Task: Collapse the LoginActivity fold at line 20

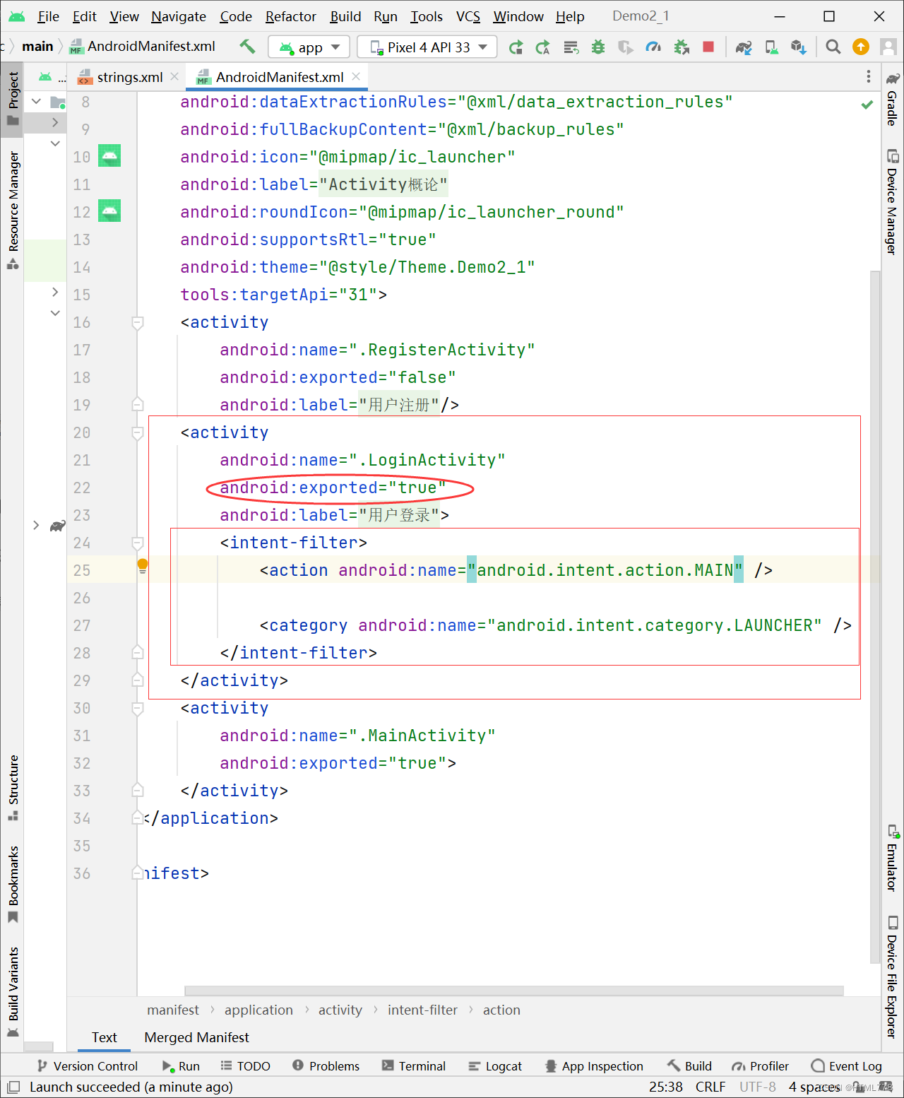Action: click(x=138, y=433)
